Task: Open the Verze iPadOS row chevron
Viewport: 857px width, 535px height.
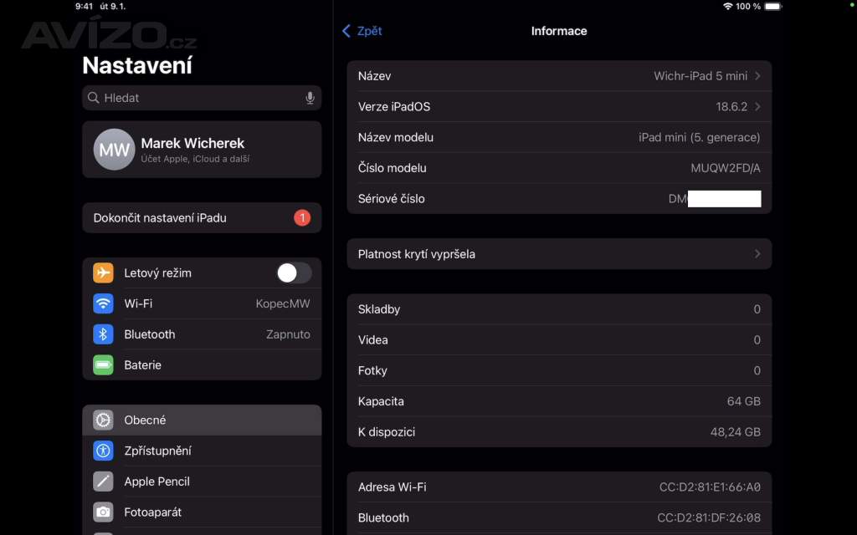Action: tap(757, 106)
